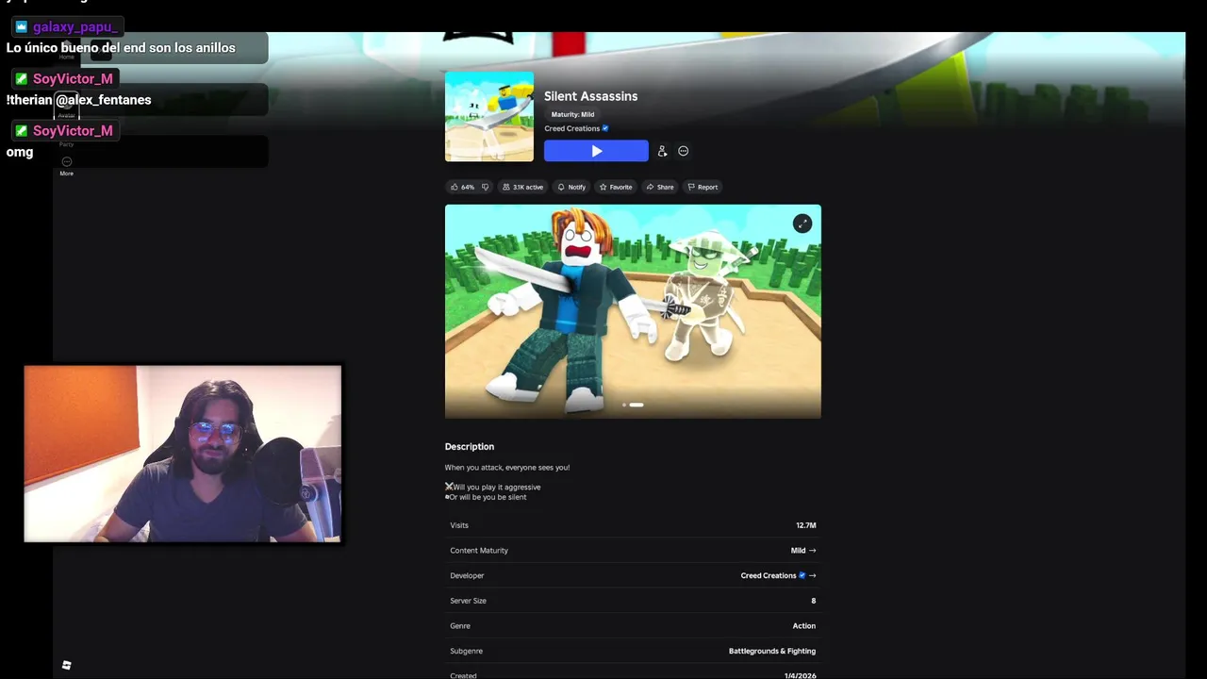Turn on Notify bell for this game

click(x=571, y=187)
